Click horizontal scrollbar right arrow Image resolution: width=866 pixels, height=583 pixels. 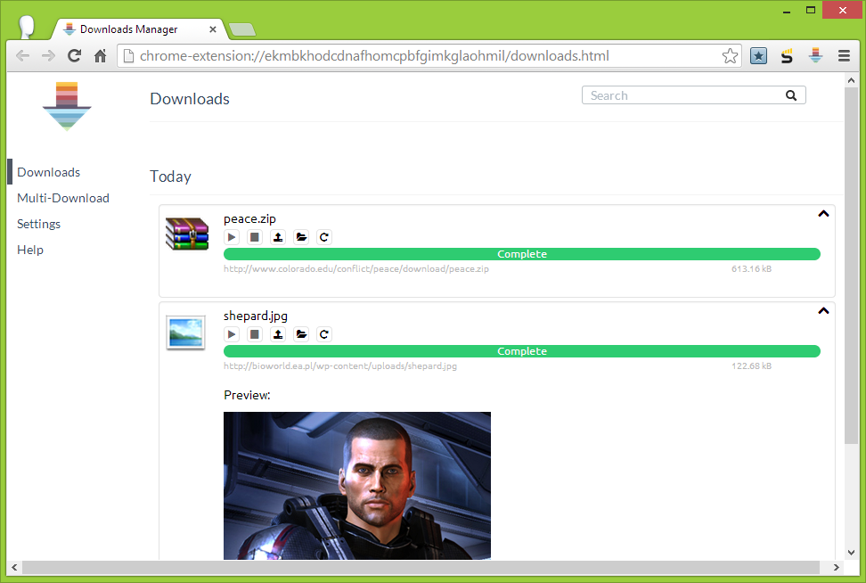click(x=837, y=568)
